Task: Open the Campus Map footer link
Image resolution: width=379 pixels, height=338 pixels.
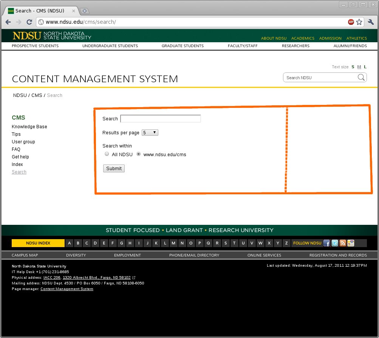Action: click(25, 255)
